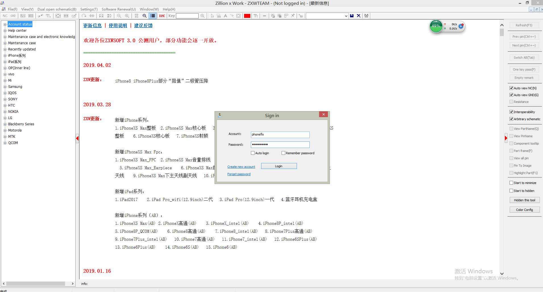Click the list view toolbar icon
The width and height of the screenshot is (543, 292).
153,16
